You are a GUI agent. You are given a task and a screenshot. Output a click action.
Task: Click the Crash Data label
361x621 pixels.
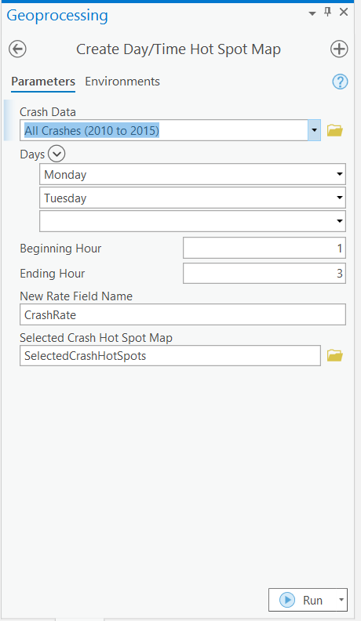click(x=48, y=112)
